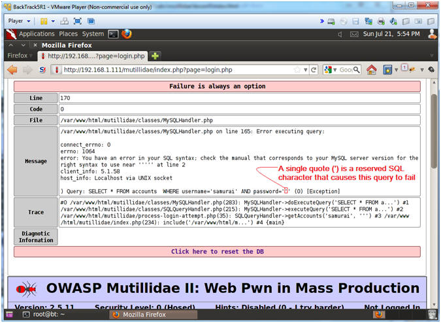Expand the power options arrow beside pause
Image resolution: width=441 pixels, height=323 pixels.
pos(53,22)
